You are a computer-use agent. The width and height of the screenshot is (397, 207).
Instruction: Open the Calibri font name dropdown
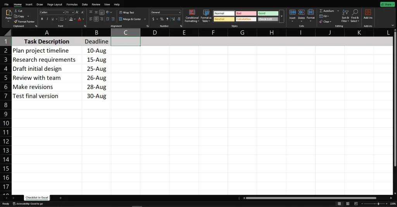coord(64,12)
